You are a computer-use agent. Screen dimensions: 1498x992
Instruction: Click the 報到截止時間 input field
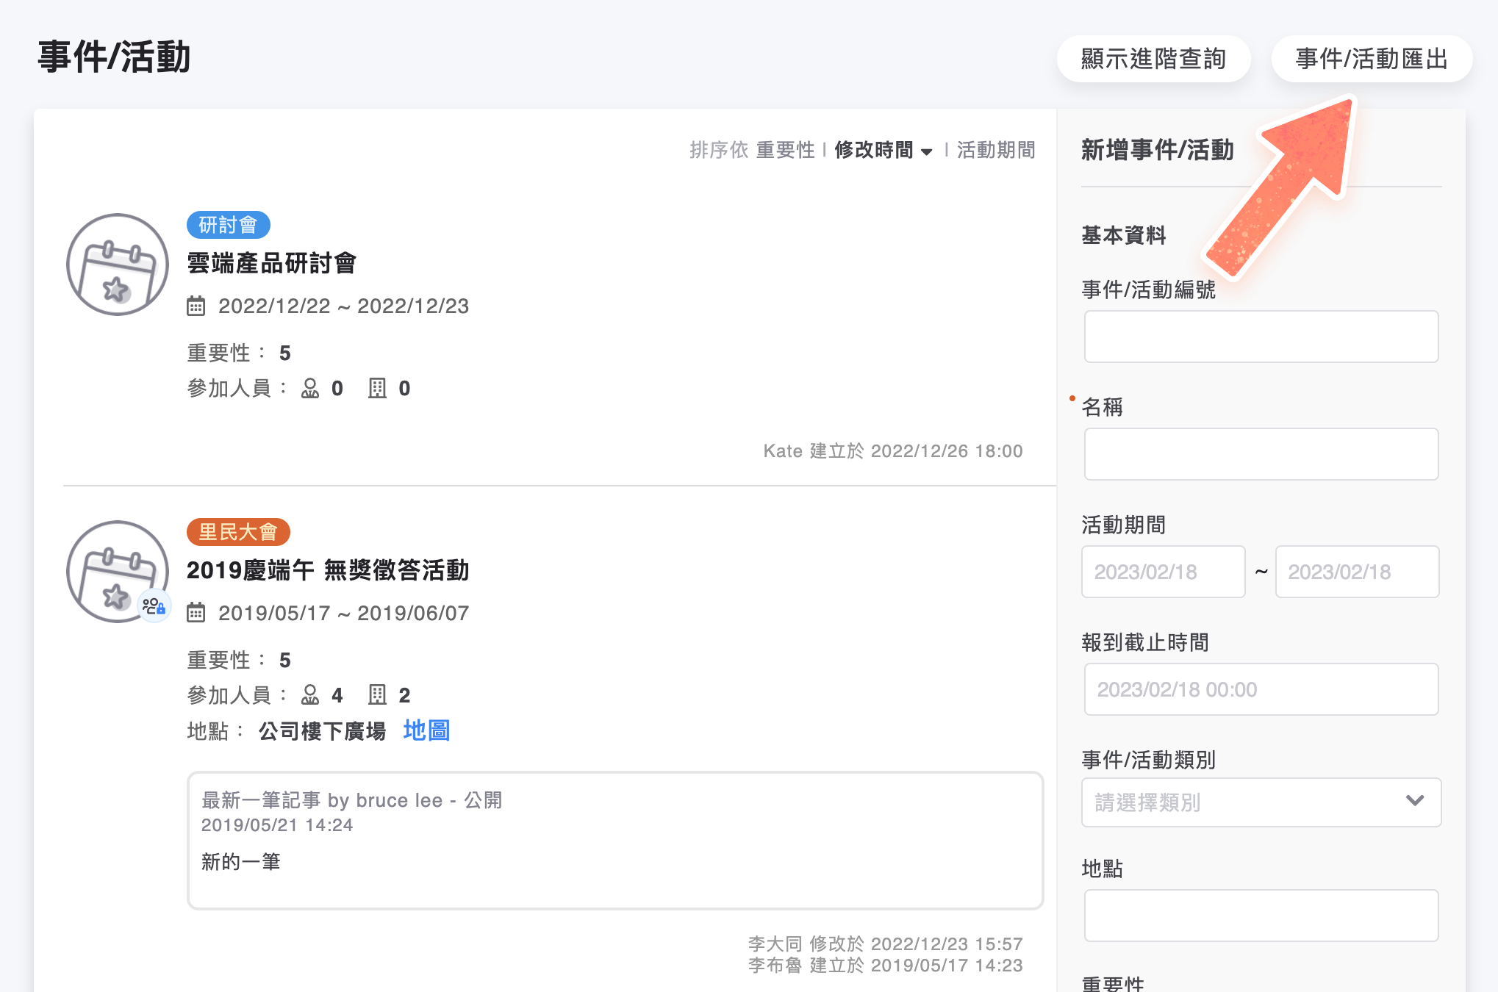click(1260, 689)
